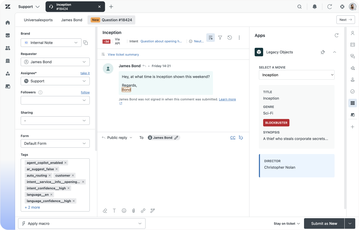Open the Universalexports tab
The width and height of the screenshot is (359, 230).
[x=38, y=20]
